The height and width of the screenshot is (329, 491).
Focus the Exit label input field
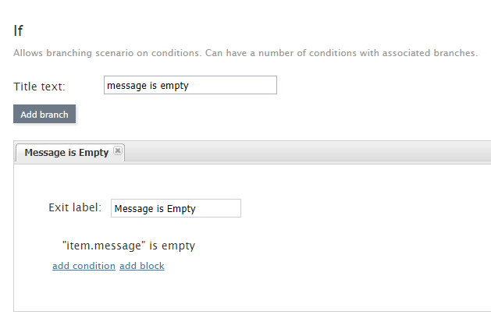point(176,208)
